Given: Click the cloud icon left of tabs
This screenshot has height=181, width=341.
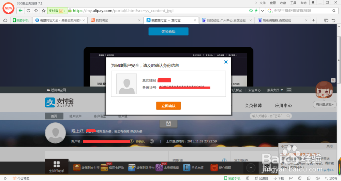Looking at the screenshot, I should (x=5, y=20).
